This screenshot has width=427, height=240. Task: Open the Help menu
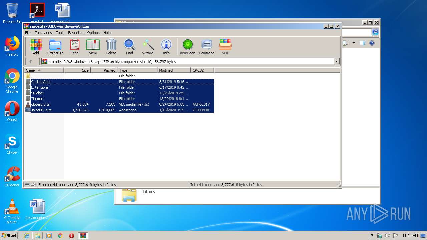[107, 33]
